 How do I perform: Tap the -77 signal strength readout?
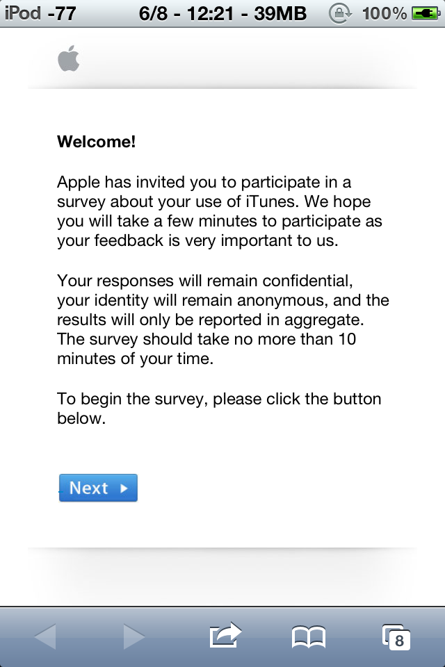coord(62,14)
